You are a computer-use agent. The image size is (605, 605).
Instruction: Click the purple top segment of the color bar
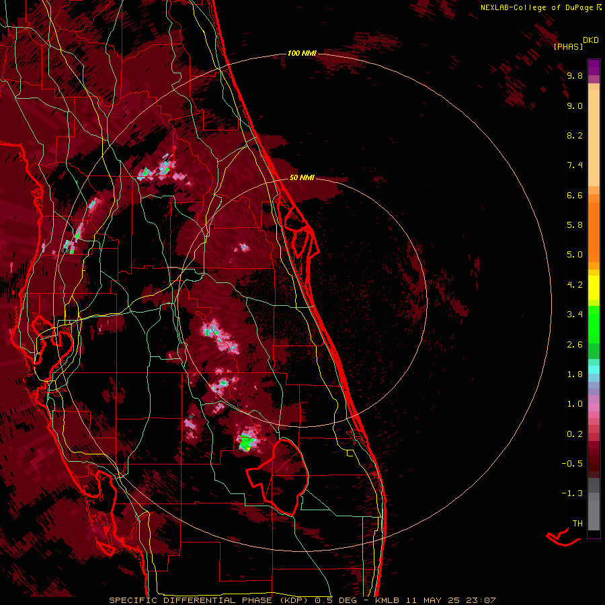coord(594,67)
